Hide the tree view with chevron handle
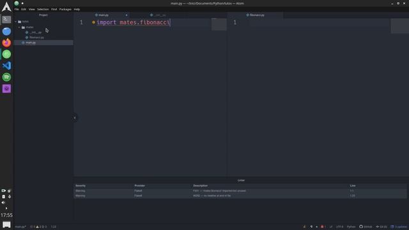The height and width of the screenshot is (230, 409). [x=75, y=118]
